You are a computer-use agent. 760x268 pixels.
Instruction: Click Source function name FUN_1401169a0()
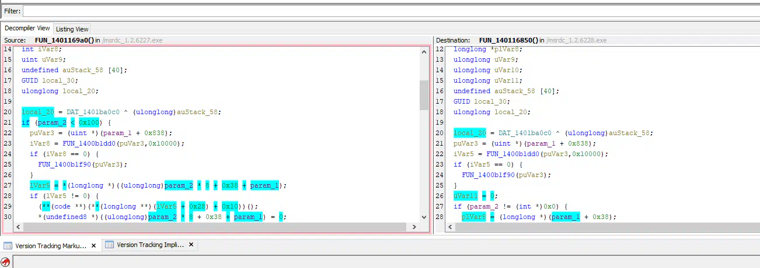(64, 40)
